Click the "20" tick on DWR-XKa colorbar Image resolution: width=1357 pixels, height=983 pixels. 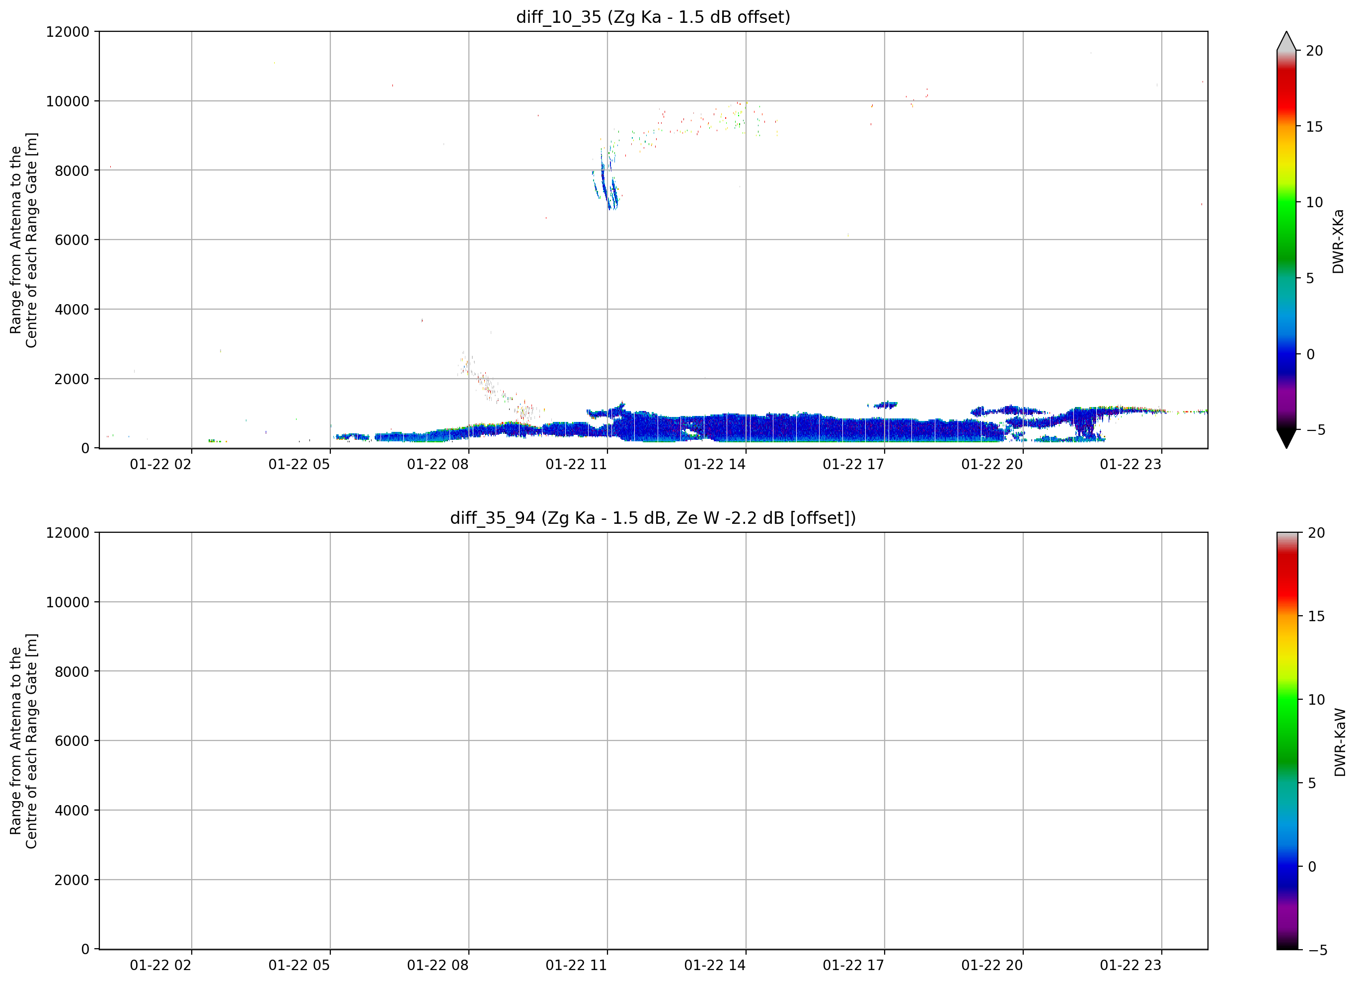(x=1314, y=51)
